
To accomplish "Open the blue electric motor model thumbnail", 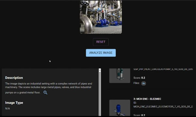I will coord(120,108).
